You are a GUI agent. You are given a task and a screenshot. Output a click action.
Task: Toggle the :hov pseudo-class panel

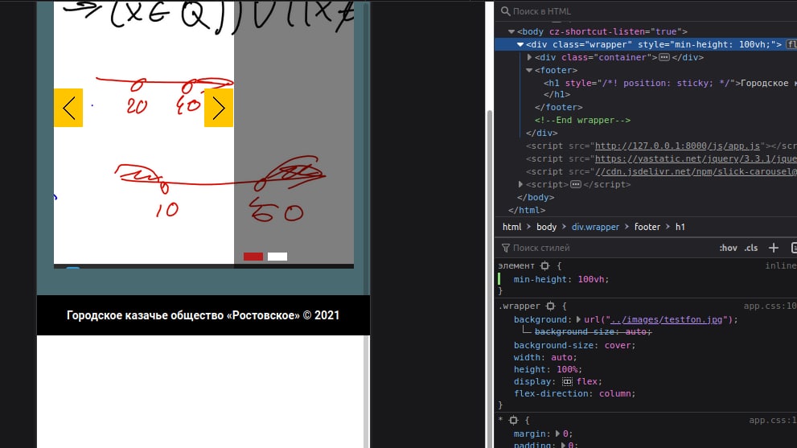pos(728,249)
